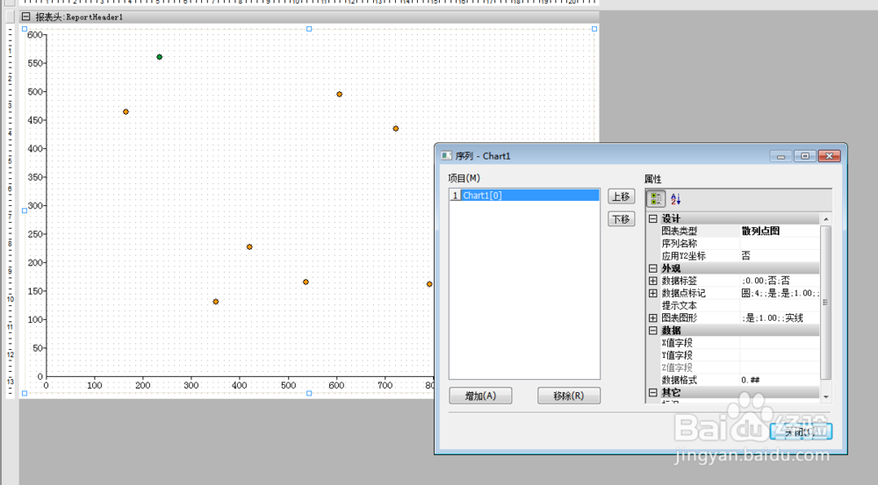
Task: Sort properties alphabetically
Action: point(675,198)
